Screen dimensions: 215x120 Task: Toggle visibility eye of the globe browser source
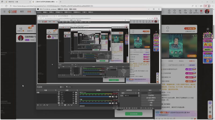click(x=73, y=97)
